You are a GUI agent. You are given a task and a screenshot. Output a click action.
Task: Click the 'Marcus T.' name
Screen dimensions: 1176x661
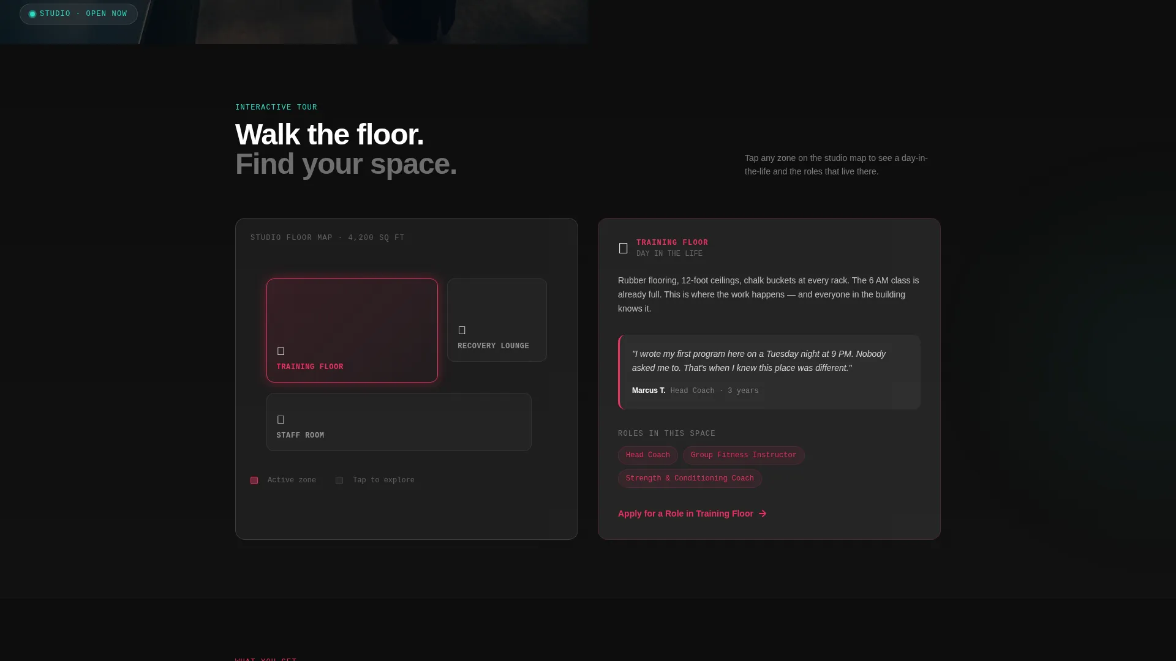click(649, 390)
